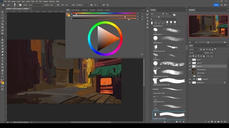The width and height of the screenshot is (229, 128).
Task: Toggle pressure for opacity icon
Action: pos(58,5)
